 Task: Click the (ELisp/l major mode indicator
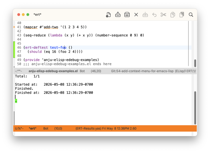point(180,71)
